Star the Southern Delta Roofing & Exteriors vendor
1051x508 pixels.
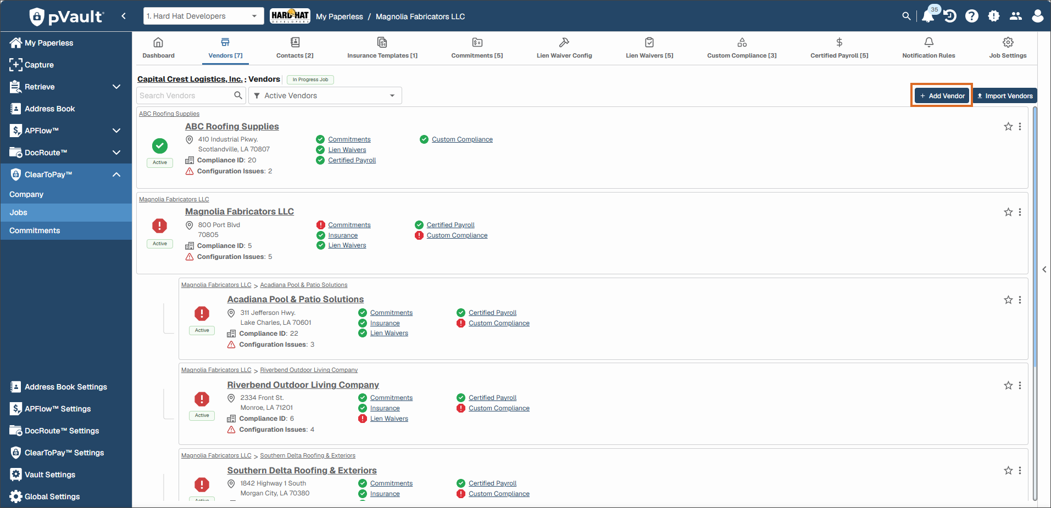(1008, 471)
